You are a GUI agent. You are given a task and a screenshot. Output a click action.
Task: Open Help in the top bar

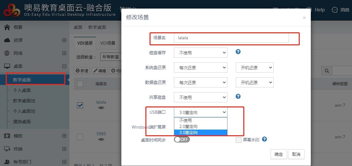coord(316,10)
